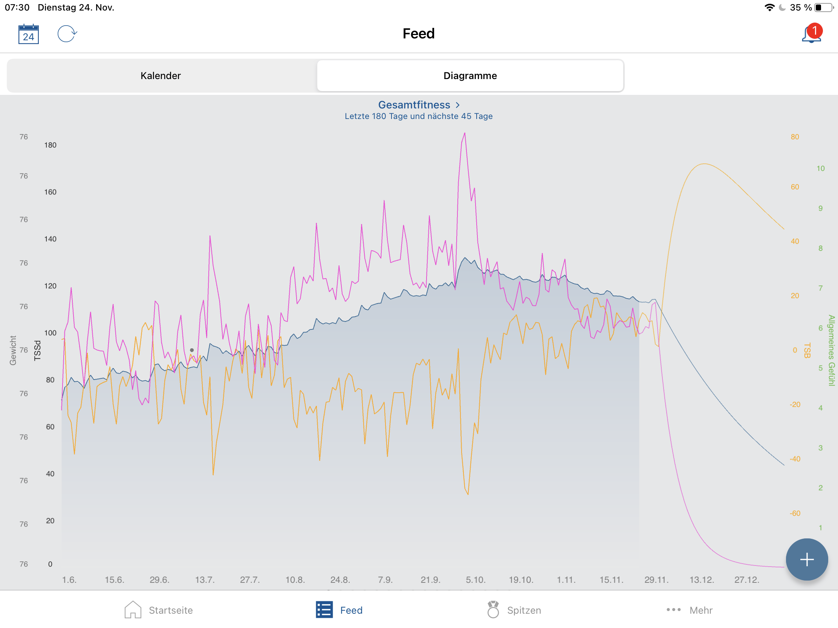Tap the Letzte 180 Tage subtitle
838x628 pixels.
tap(418, 116)
